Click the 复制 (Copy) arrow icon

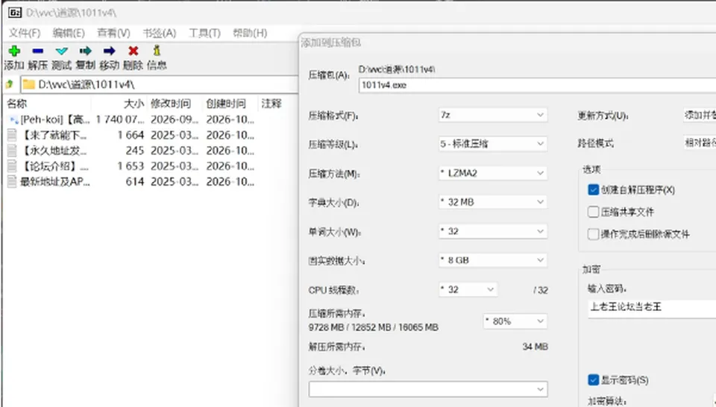85,51
